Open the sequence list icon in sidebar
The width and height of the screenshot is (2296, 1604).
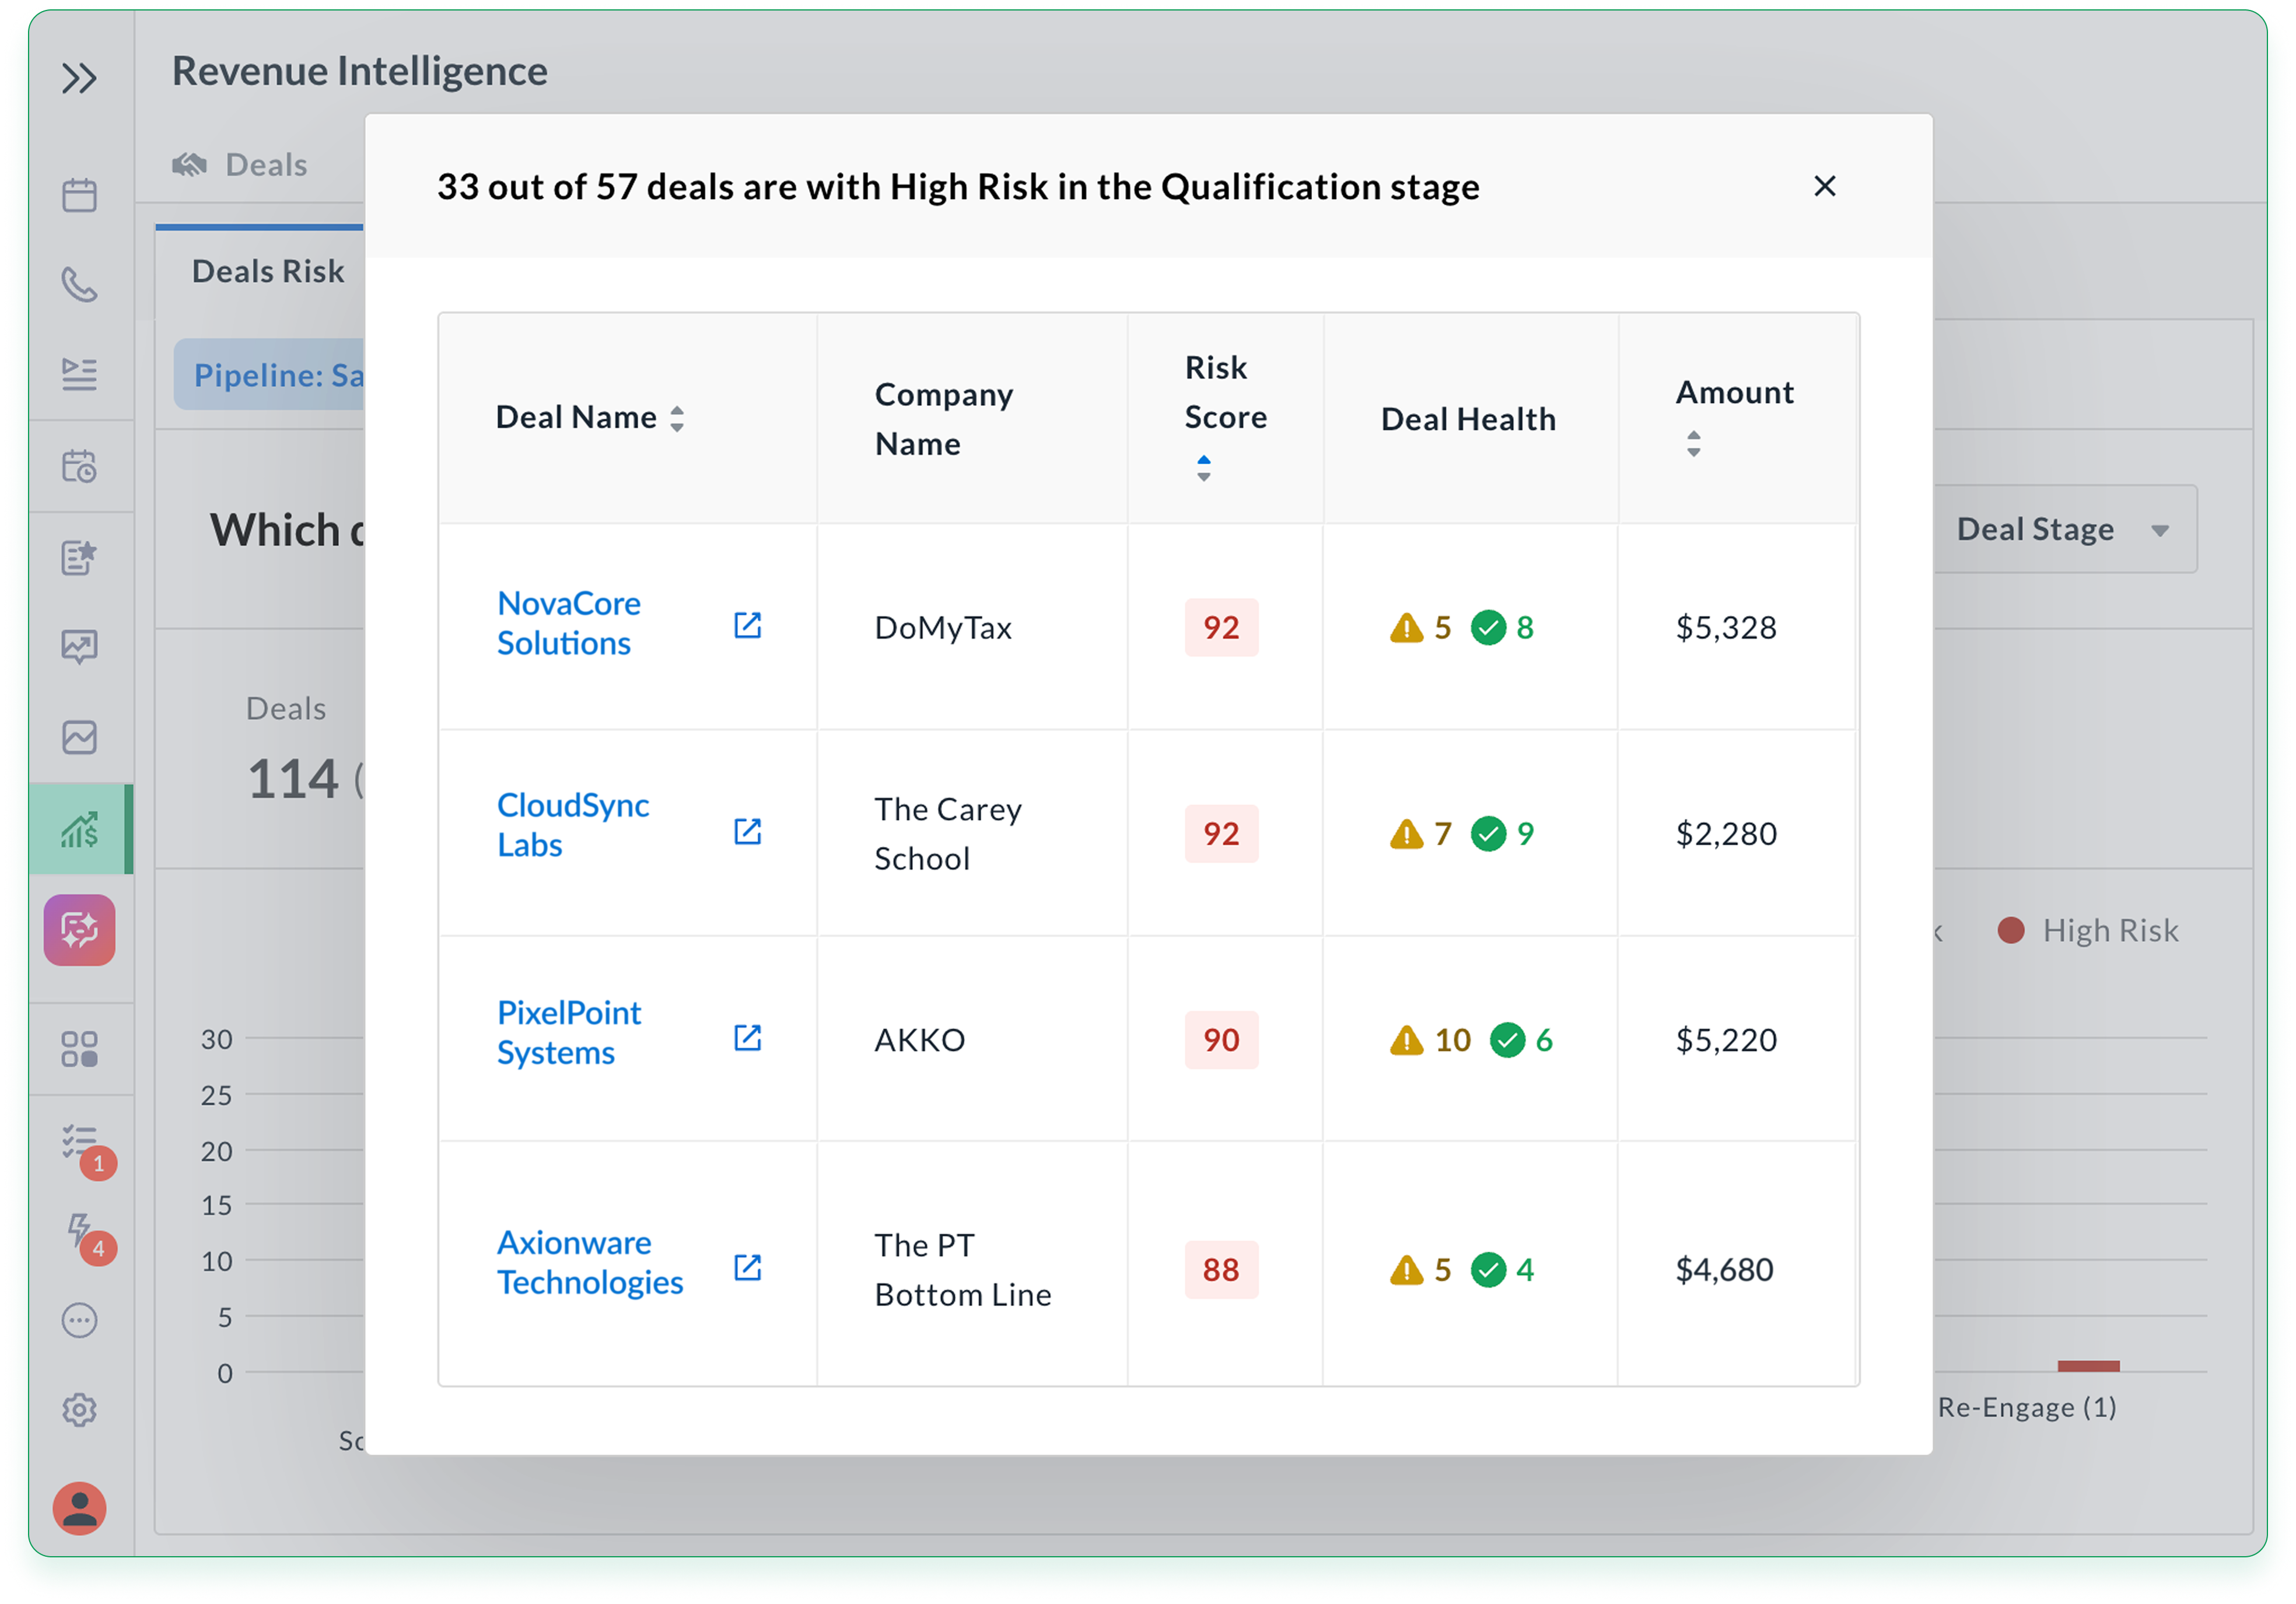[x=79, y=374]
